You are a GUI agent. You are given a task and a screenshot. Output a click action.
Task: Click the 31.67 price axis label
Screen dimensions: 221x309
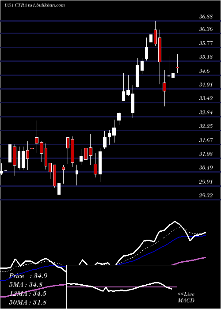coord(206,140)
